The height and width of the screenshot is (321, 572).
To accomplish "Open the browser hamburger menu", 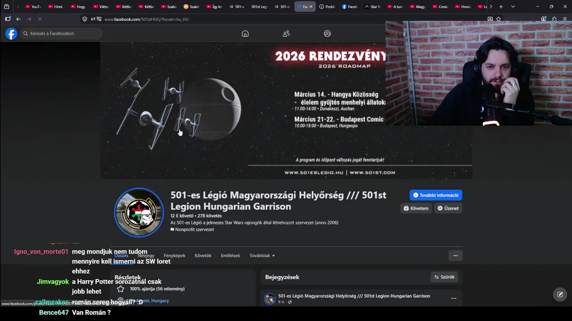I will (x=565, y=19).
